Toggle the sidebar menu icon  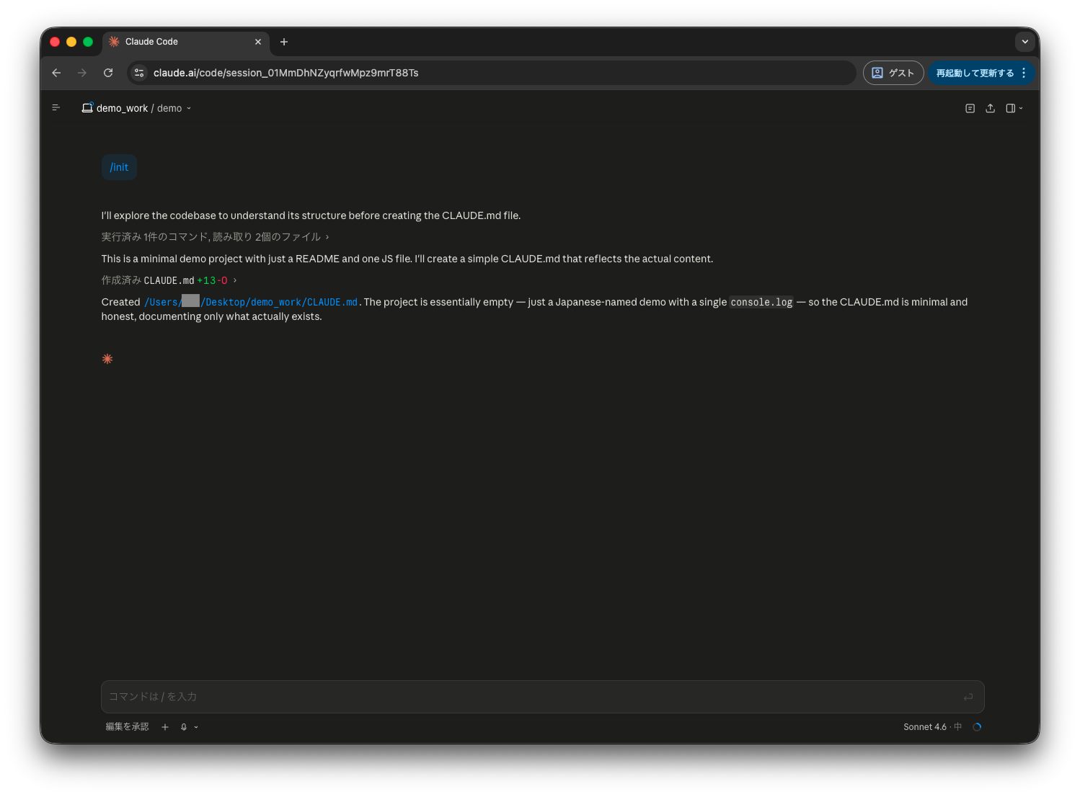[x=56, y=108]
